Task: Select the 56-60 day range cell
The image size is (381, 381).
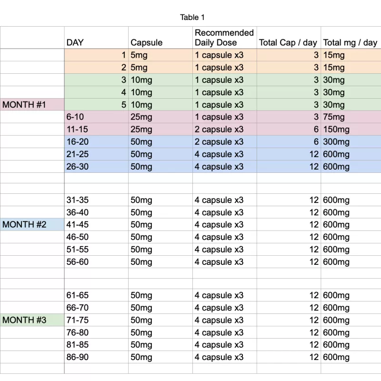Action: pos(96,262)
